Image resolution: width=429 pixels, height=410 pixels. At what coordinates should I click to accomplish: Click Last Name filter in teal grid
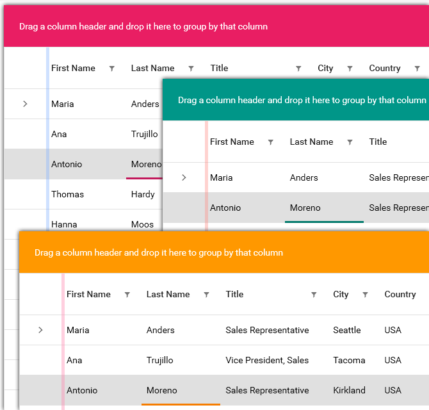(x=350, y=142)
